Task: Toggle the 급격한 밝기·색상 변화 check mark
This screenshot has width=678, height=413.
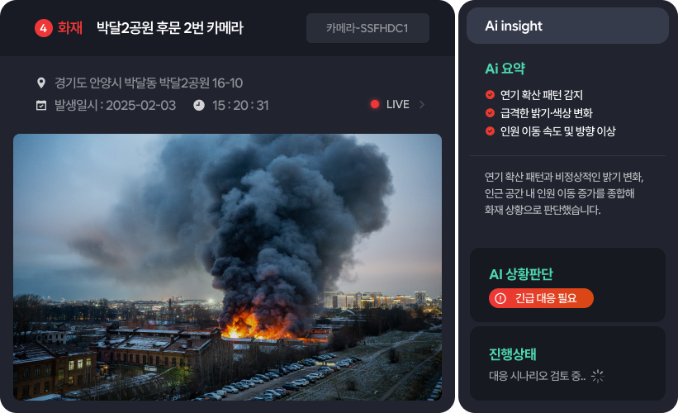Action: [x=490, y=113]
